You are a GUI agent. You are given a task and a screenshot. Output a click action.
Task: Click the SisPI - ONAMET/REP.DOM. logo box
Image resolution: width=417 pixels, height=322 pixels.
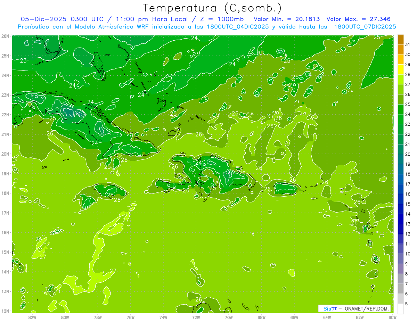point(354,308)
